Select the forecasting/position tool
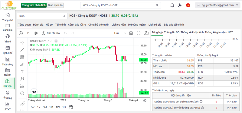The height and width of the screenshot is (113, 242). coord(22,86)
